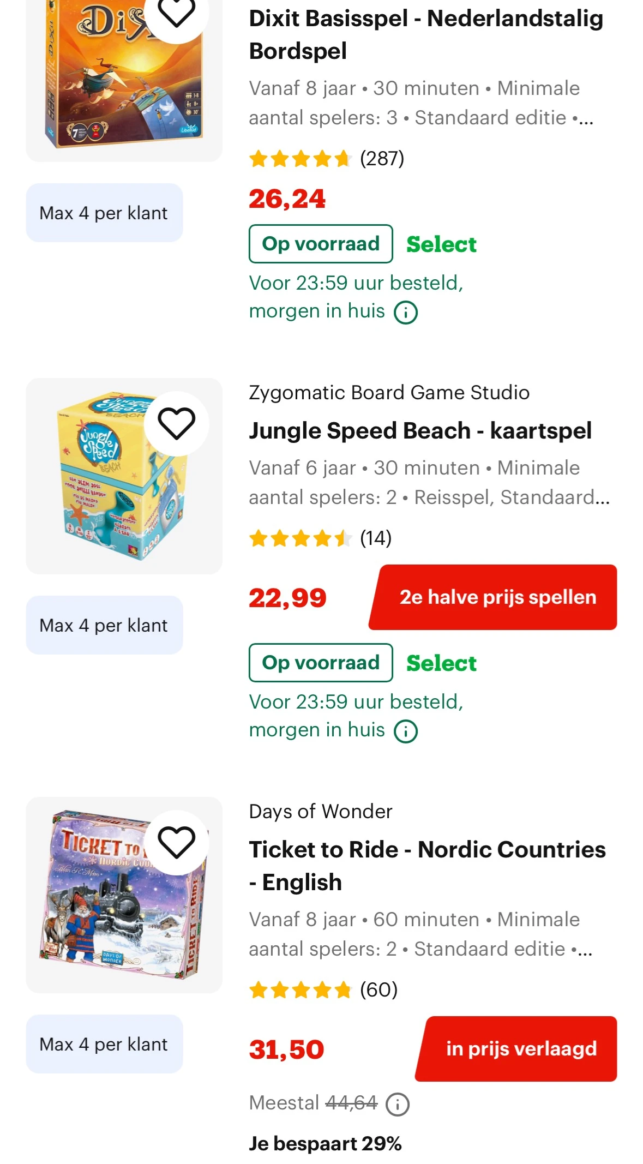Show delivery info icon for Dixit
The width and height of the screenshot is (643, 1164).
[x=406, y=313]
